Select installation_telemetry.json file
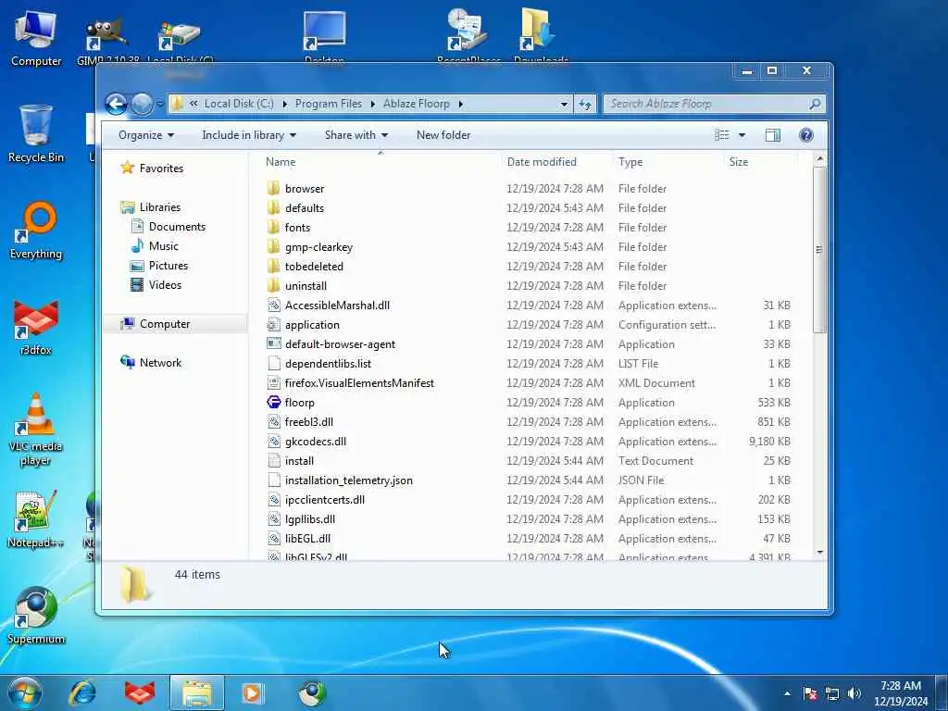The width and height of the screenshot is (948, 711). pyautogui.click(x=349, y=480)
